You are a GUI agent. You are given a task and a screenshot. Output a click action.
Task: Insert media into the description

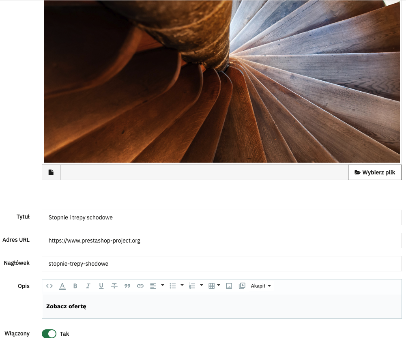(242, 286)
